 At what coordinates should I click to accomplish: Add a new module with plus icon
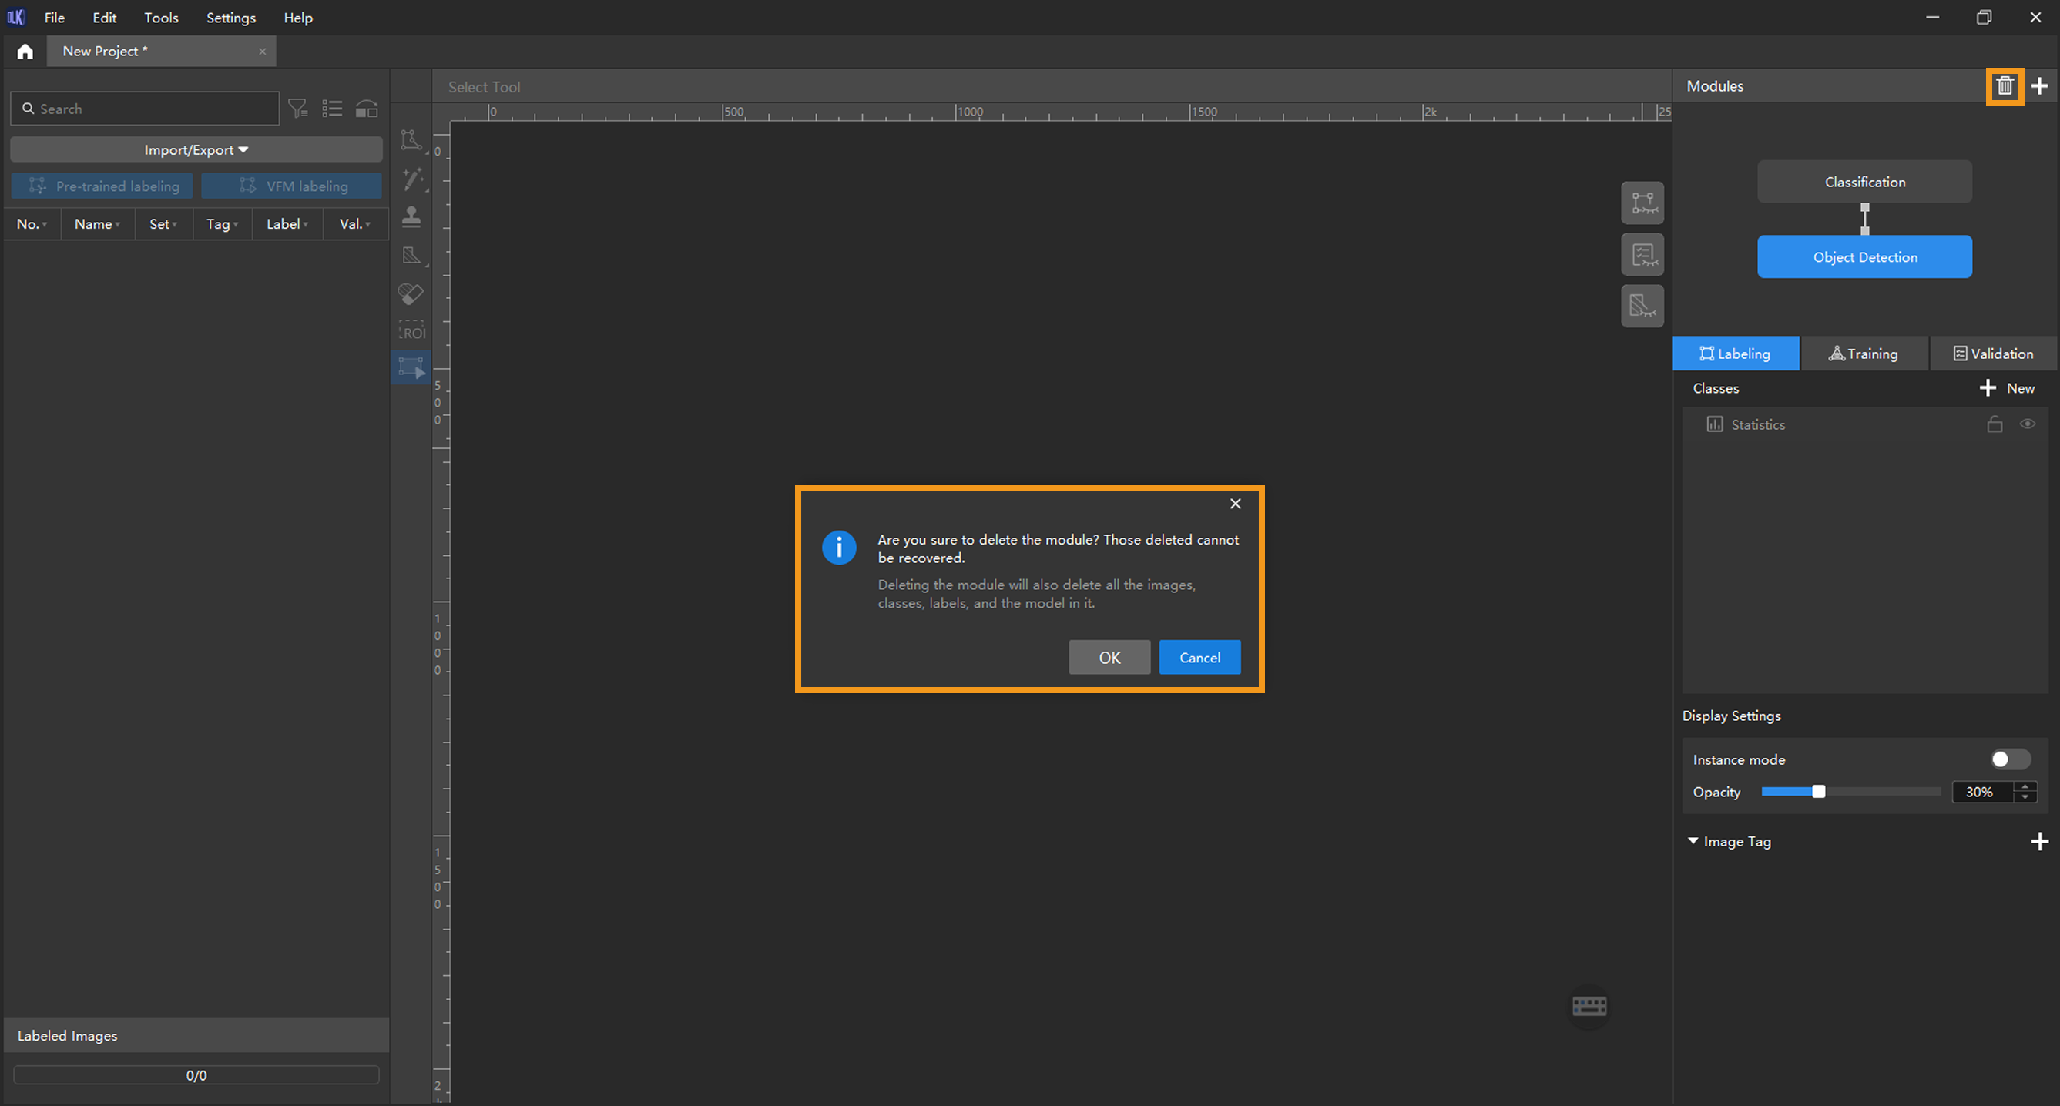coord(2039,85)
